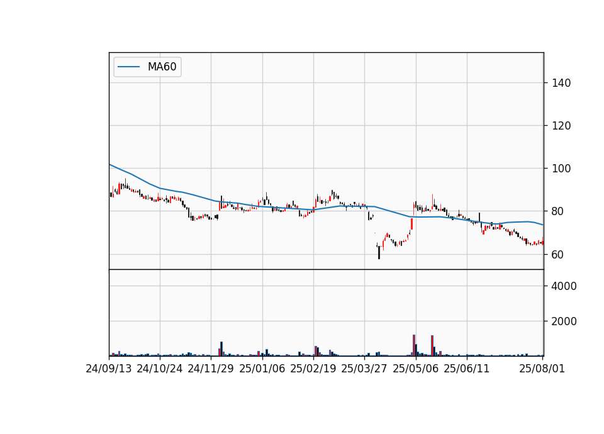
Task: Click the 24/11/29 date label
Action: point(211,369)
